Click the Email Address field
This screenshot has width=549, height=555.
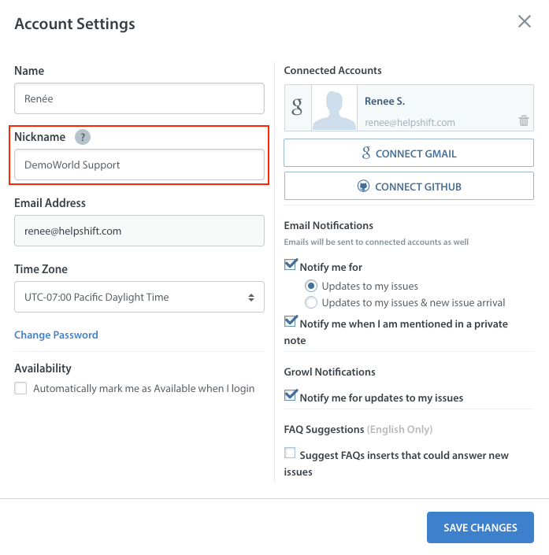coord(139,231)
